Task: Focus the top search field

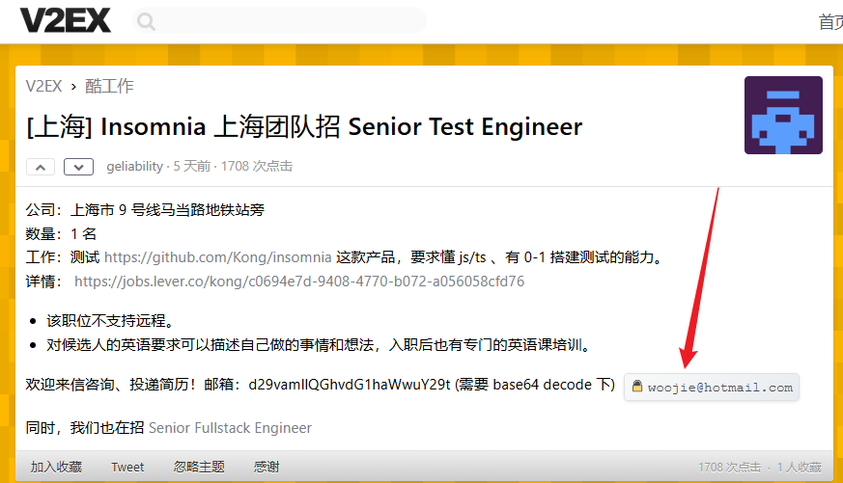Action: [x=280, y=21]
